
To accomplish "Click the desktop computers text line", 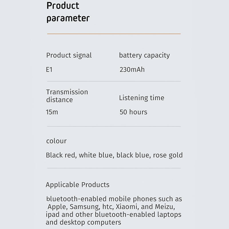I will pos(83,222).
